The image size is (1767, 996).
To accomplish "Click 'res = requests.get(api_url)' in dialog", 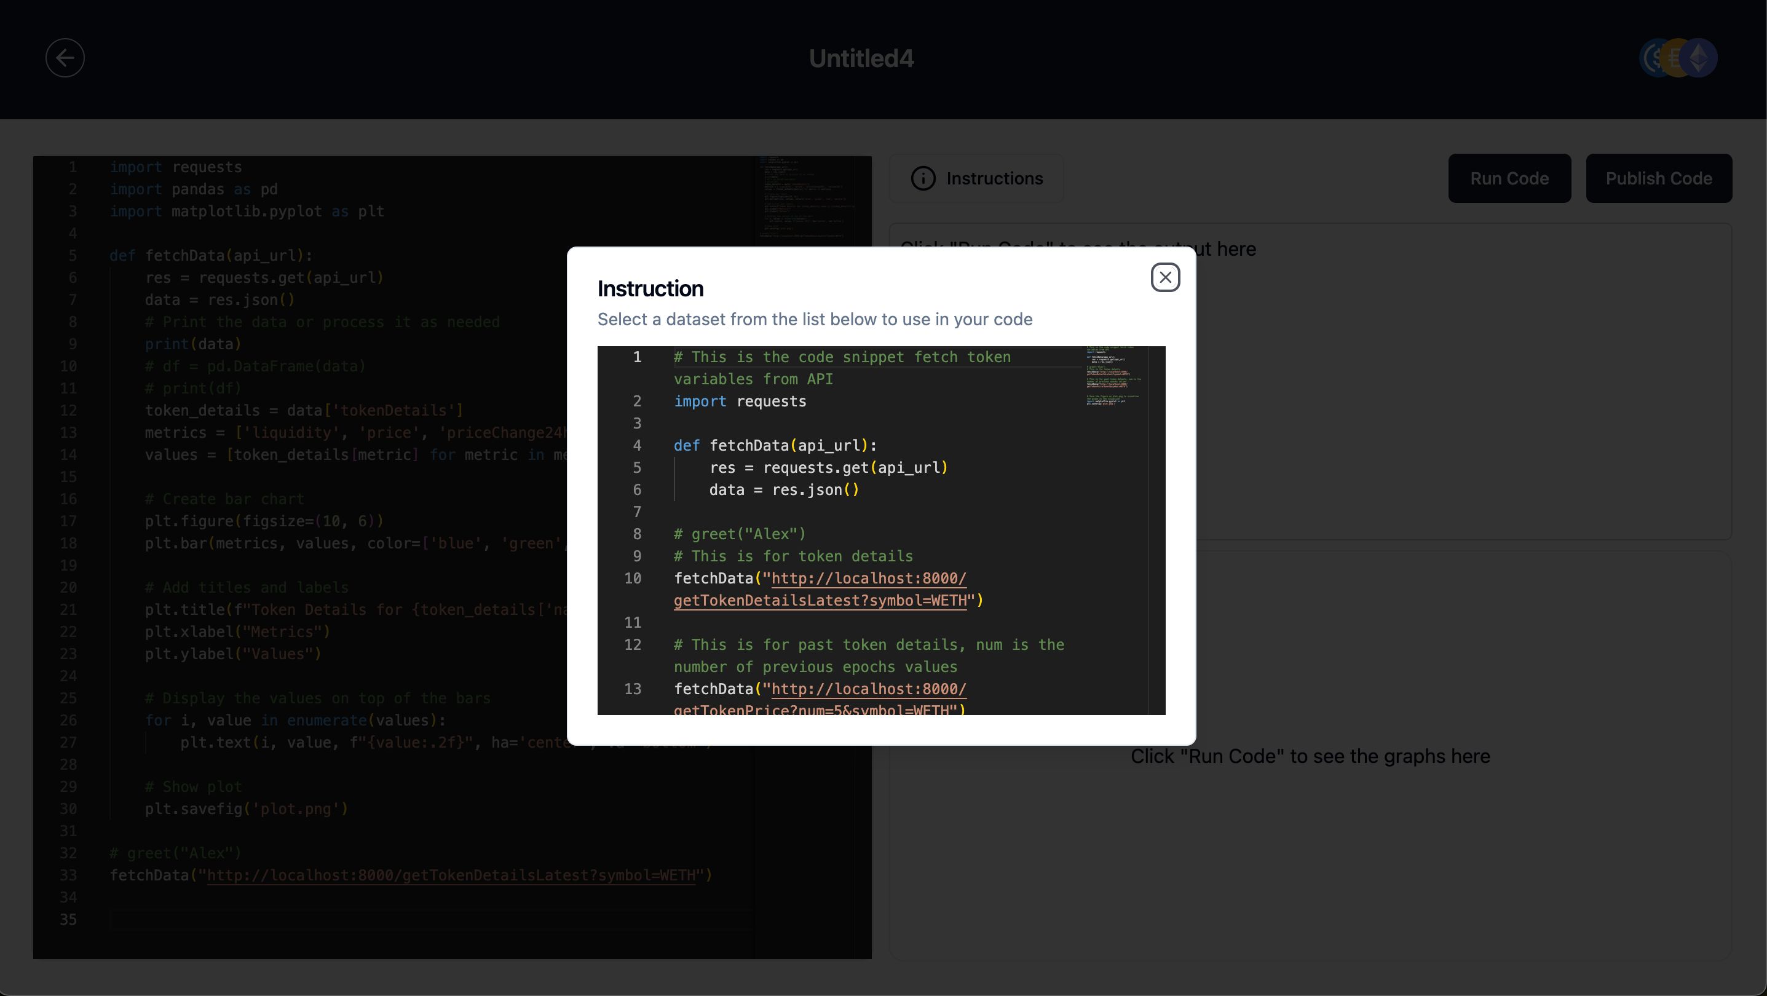I will tap(828, 468).
